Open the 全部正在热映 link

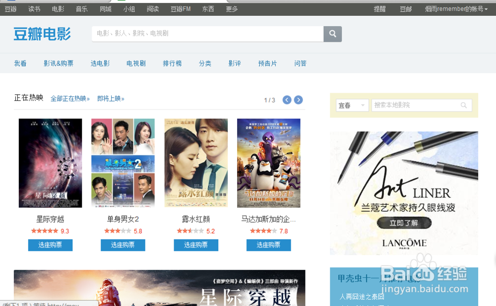click(x=70, y=99)
